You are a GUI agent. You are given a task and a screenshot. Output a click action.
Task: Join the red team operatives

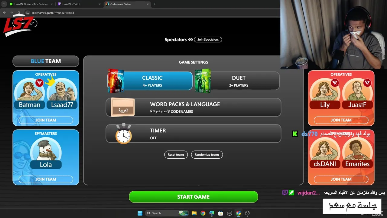tap(341, 120)
